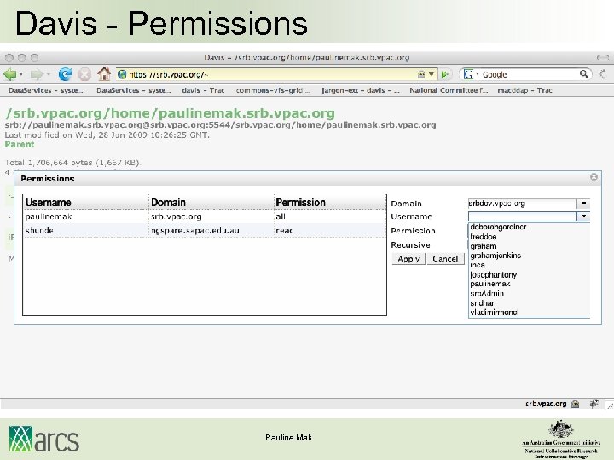614x460 pixels.
Task: Open the 'jargon-ext – davis' bookmark
Action: [360, 90]
